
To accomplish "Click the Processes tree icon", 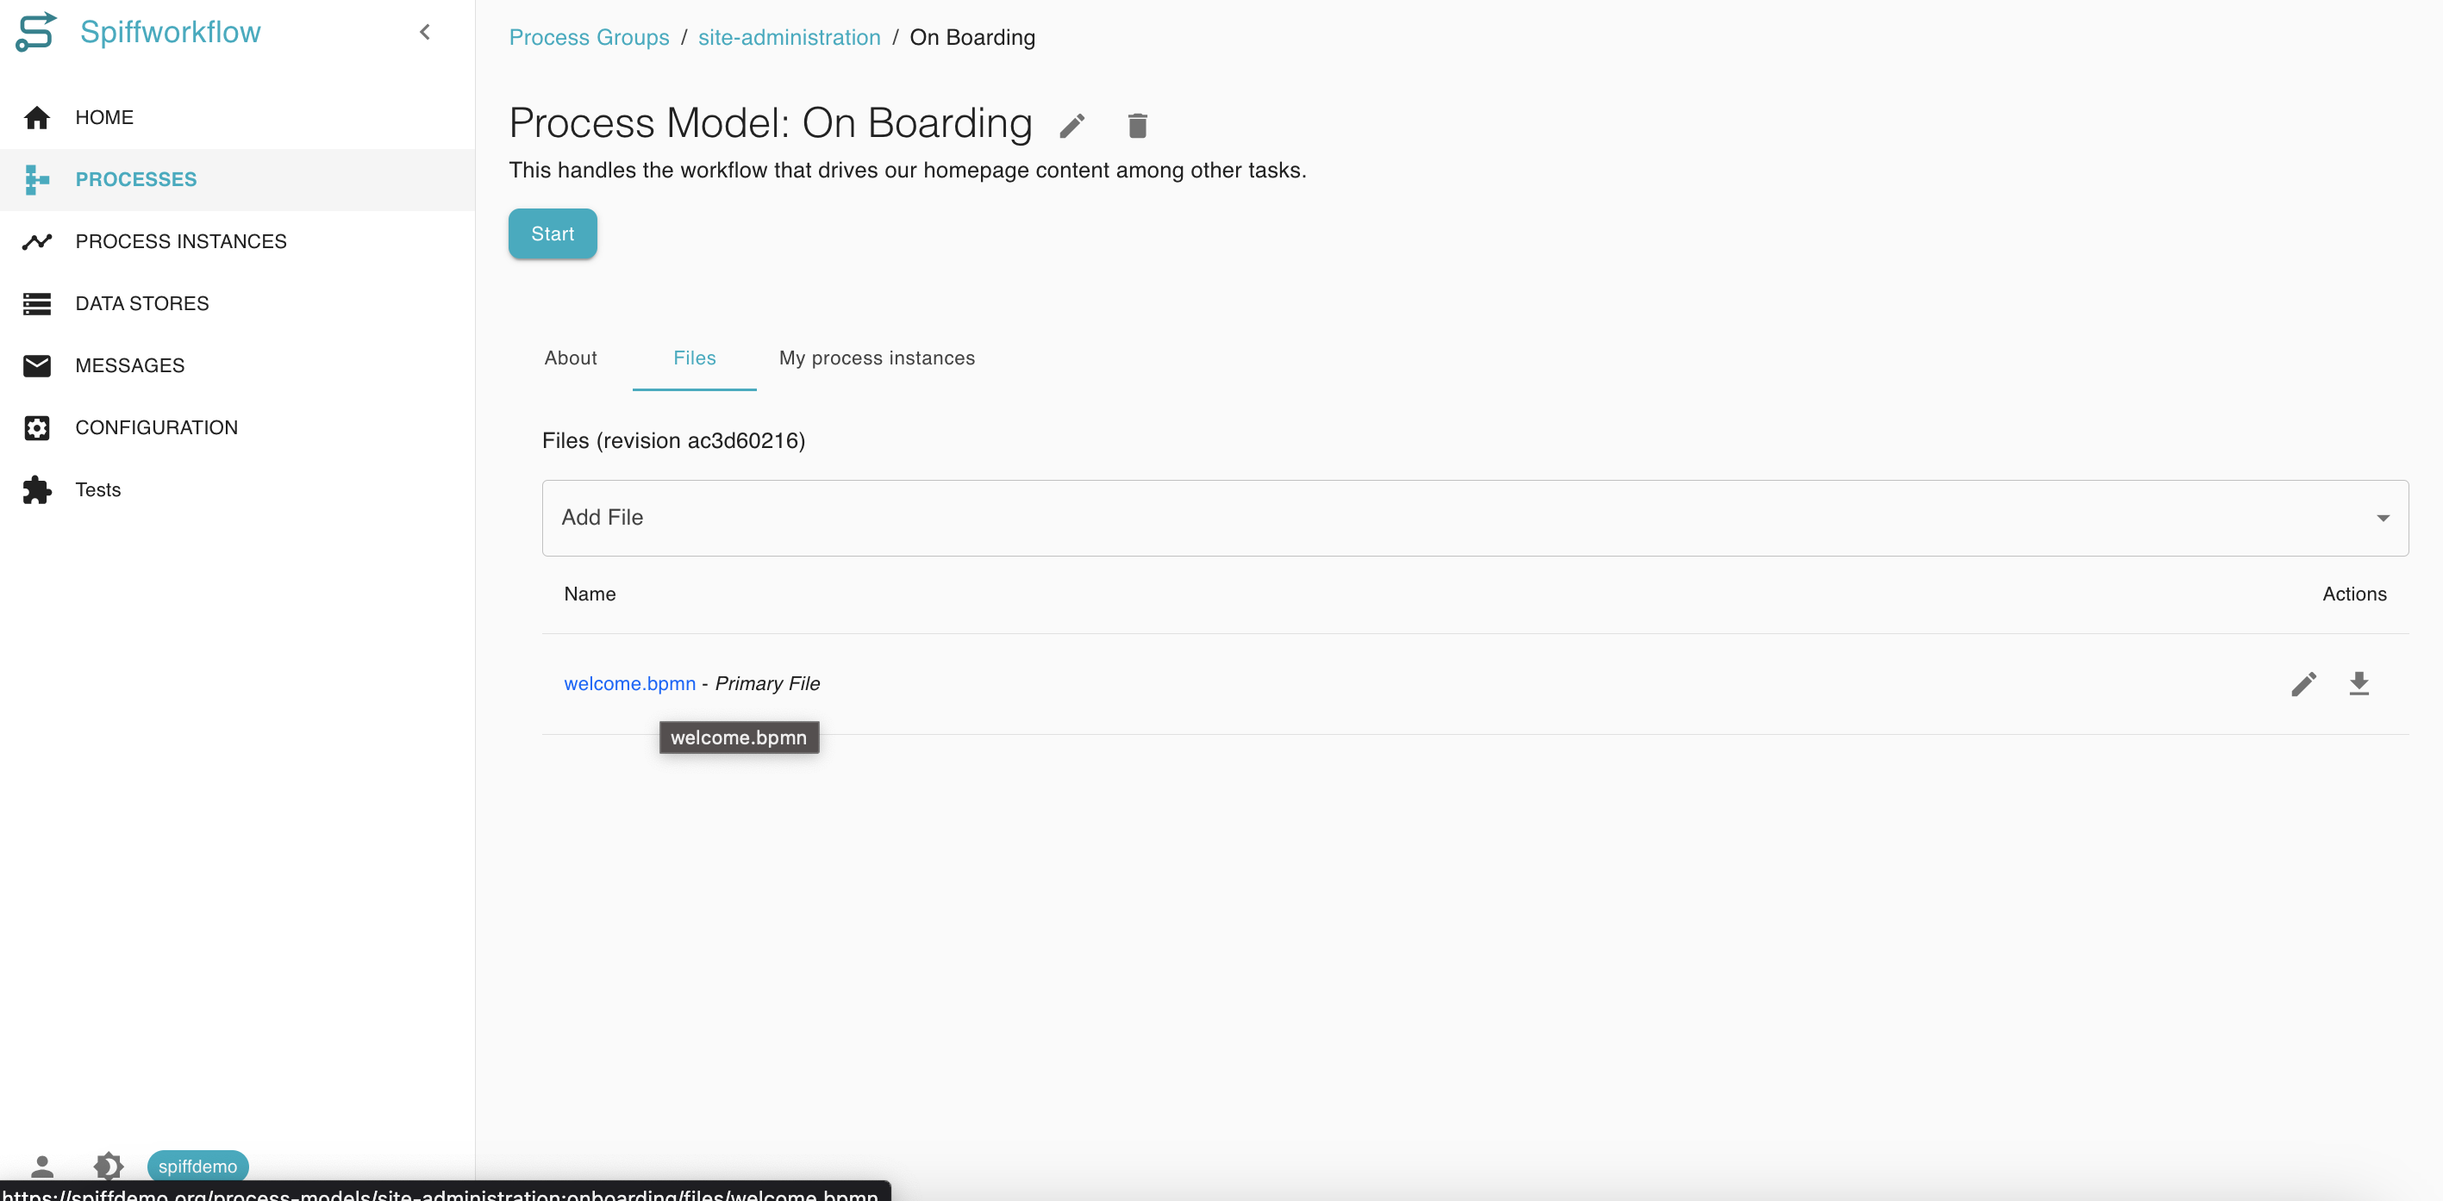I will tap(37, 179).
